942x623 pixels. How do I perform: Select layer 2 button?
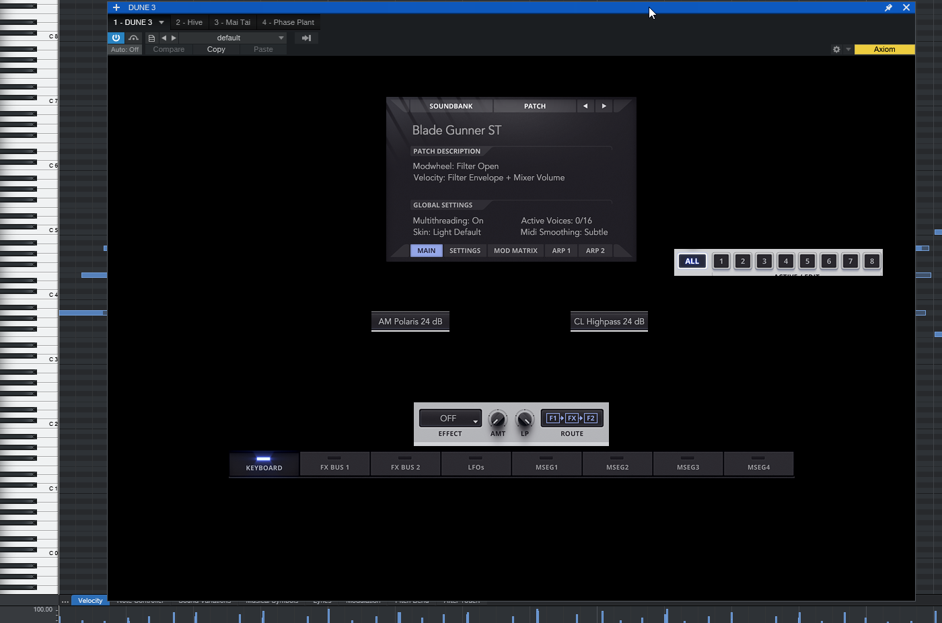pyautogui.click(x=743, y=261)
